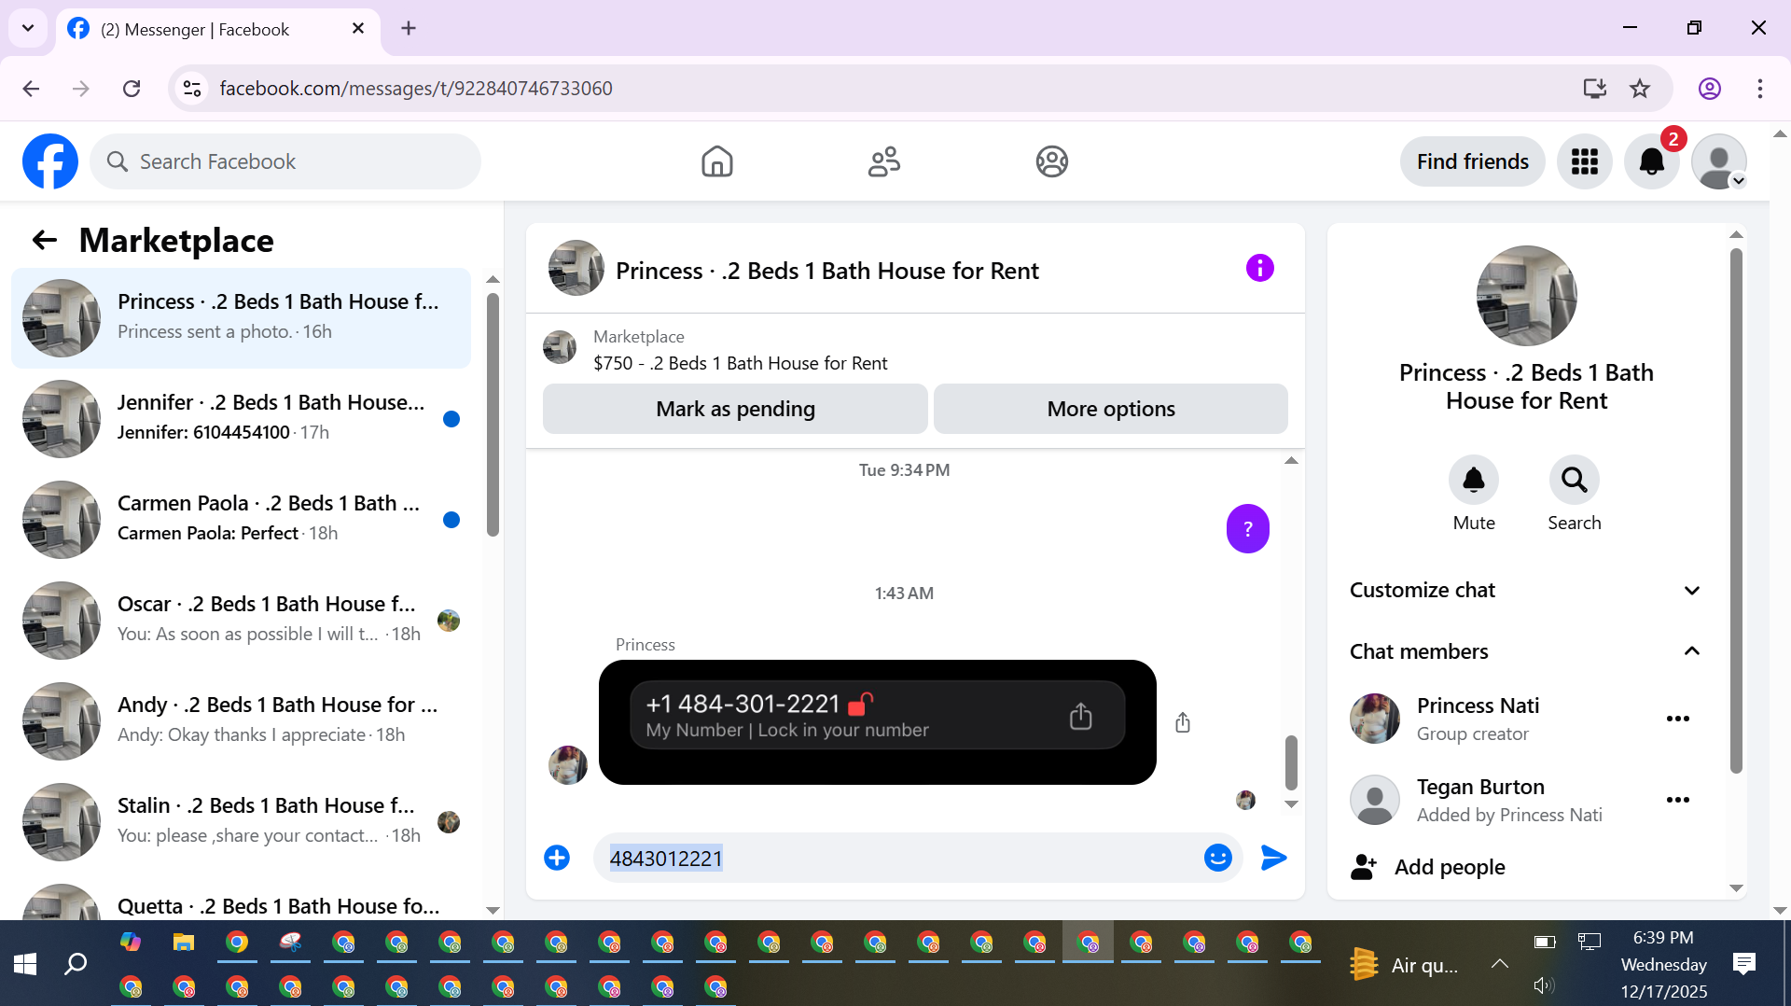Open the Groups icon in top navigation
This screenshot has width=1791, height=1006.
point(1051,161)
